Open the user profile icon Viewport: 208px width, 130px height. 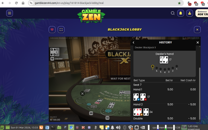coord(189,13)
